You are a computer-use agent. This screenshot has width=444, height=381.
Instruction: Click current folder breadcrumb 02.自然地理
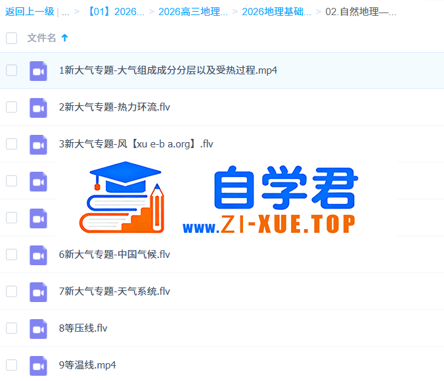click(x=361, y=12)
